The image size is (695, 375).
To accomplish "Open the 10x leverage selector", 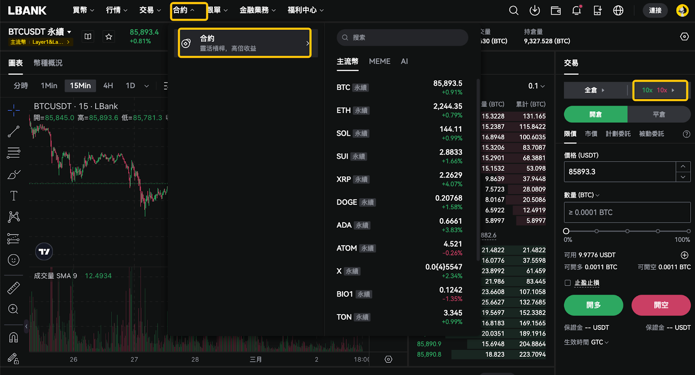I will (659, 90).
